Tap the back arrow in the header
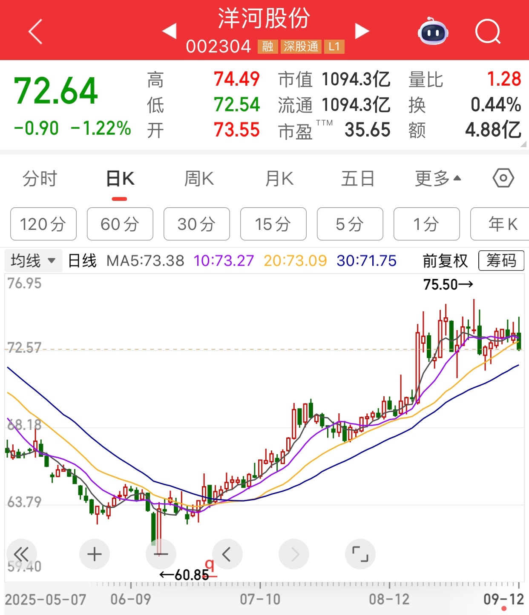Viewport: 529px width, 615px height. pyautogui.click(x=36, y=31)
